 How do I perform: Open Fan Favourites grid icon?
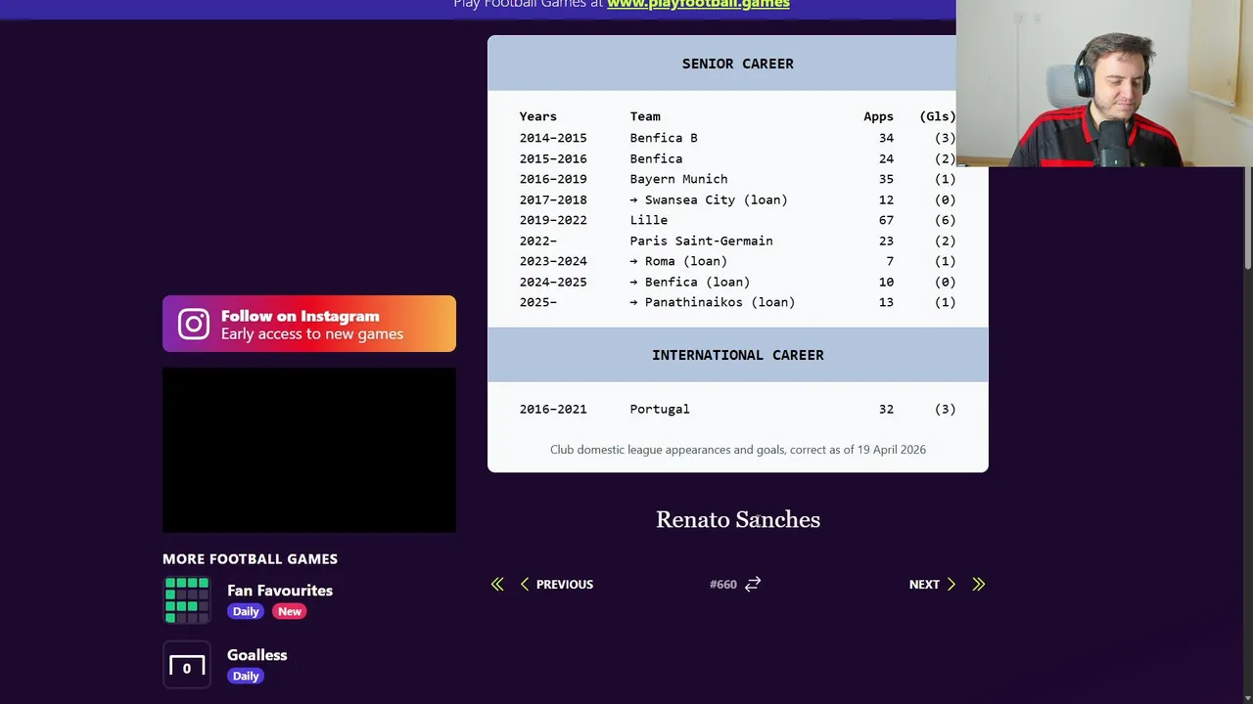point(187,599)
